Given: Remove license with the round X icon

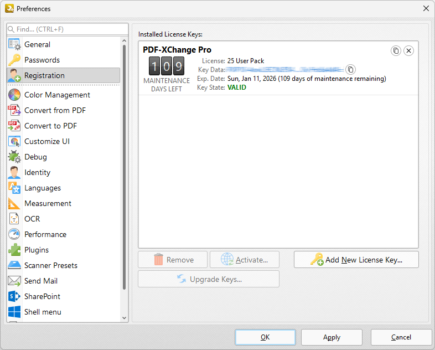Looking at the screenshot, I should 408,51.
